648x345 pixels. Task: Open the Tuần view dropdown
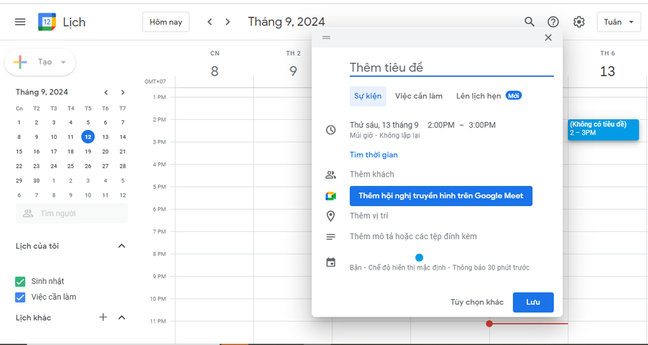[x=618, y=22]
